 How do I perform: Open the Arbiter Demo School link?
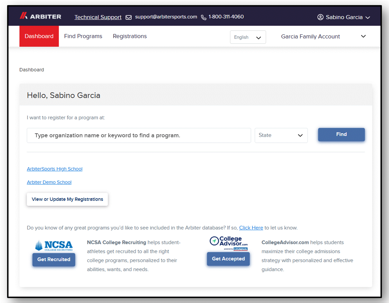pyautogui.click(x=49, y=182)
